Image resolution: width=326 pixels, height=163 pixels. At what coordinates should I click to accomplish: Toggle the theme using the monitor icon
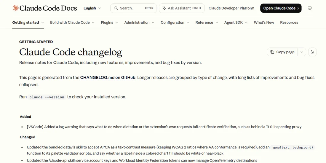[x=310, y=8]
